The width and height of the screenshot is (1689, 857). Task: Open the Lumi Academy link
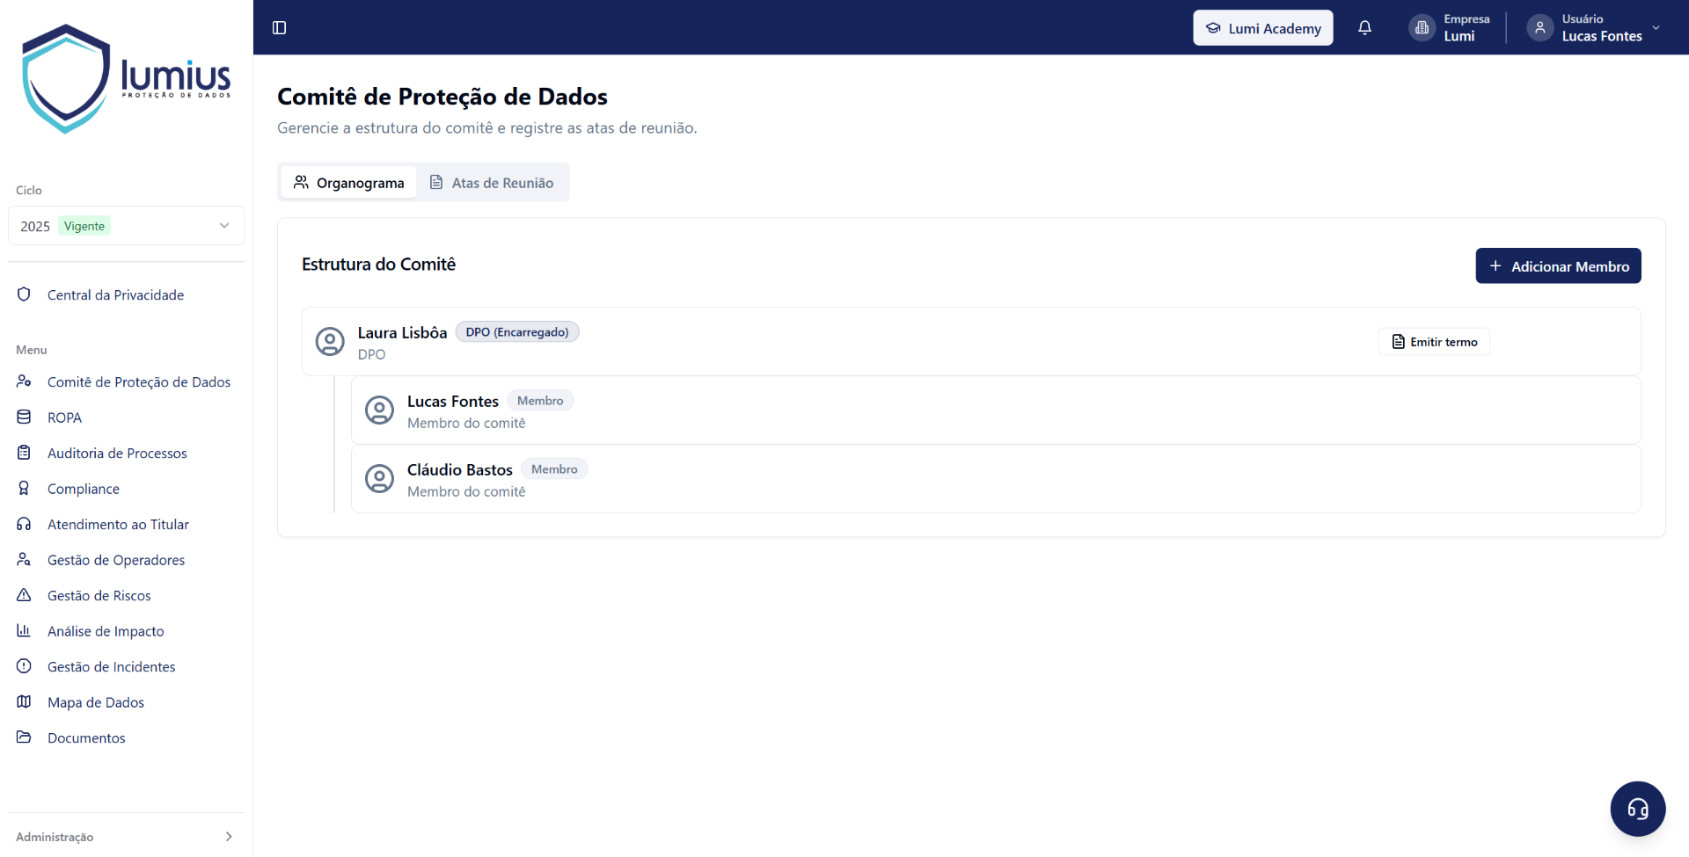point(1262,27)
